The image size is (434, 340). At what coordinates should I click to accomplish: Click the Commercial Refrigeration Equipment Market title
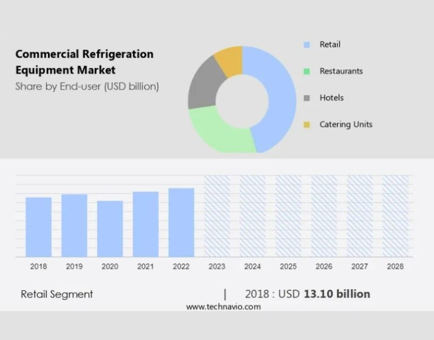(84, 62)
